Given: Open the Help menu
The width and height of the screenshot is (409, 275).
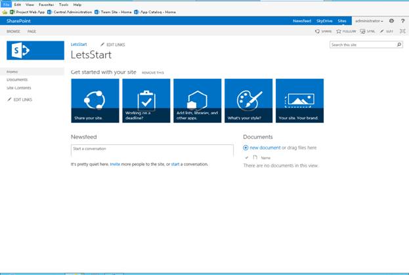Looking at the screenshot, I should pos(77,5).
